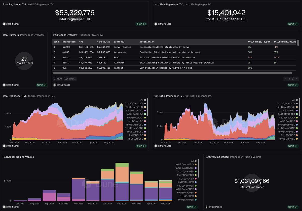Select the $6,278,603 tvl cell
The height and width of the screenshot is (211, 302).
pyautogui.click(x=86, y=57)
